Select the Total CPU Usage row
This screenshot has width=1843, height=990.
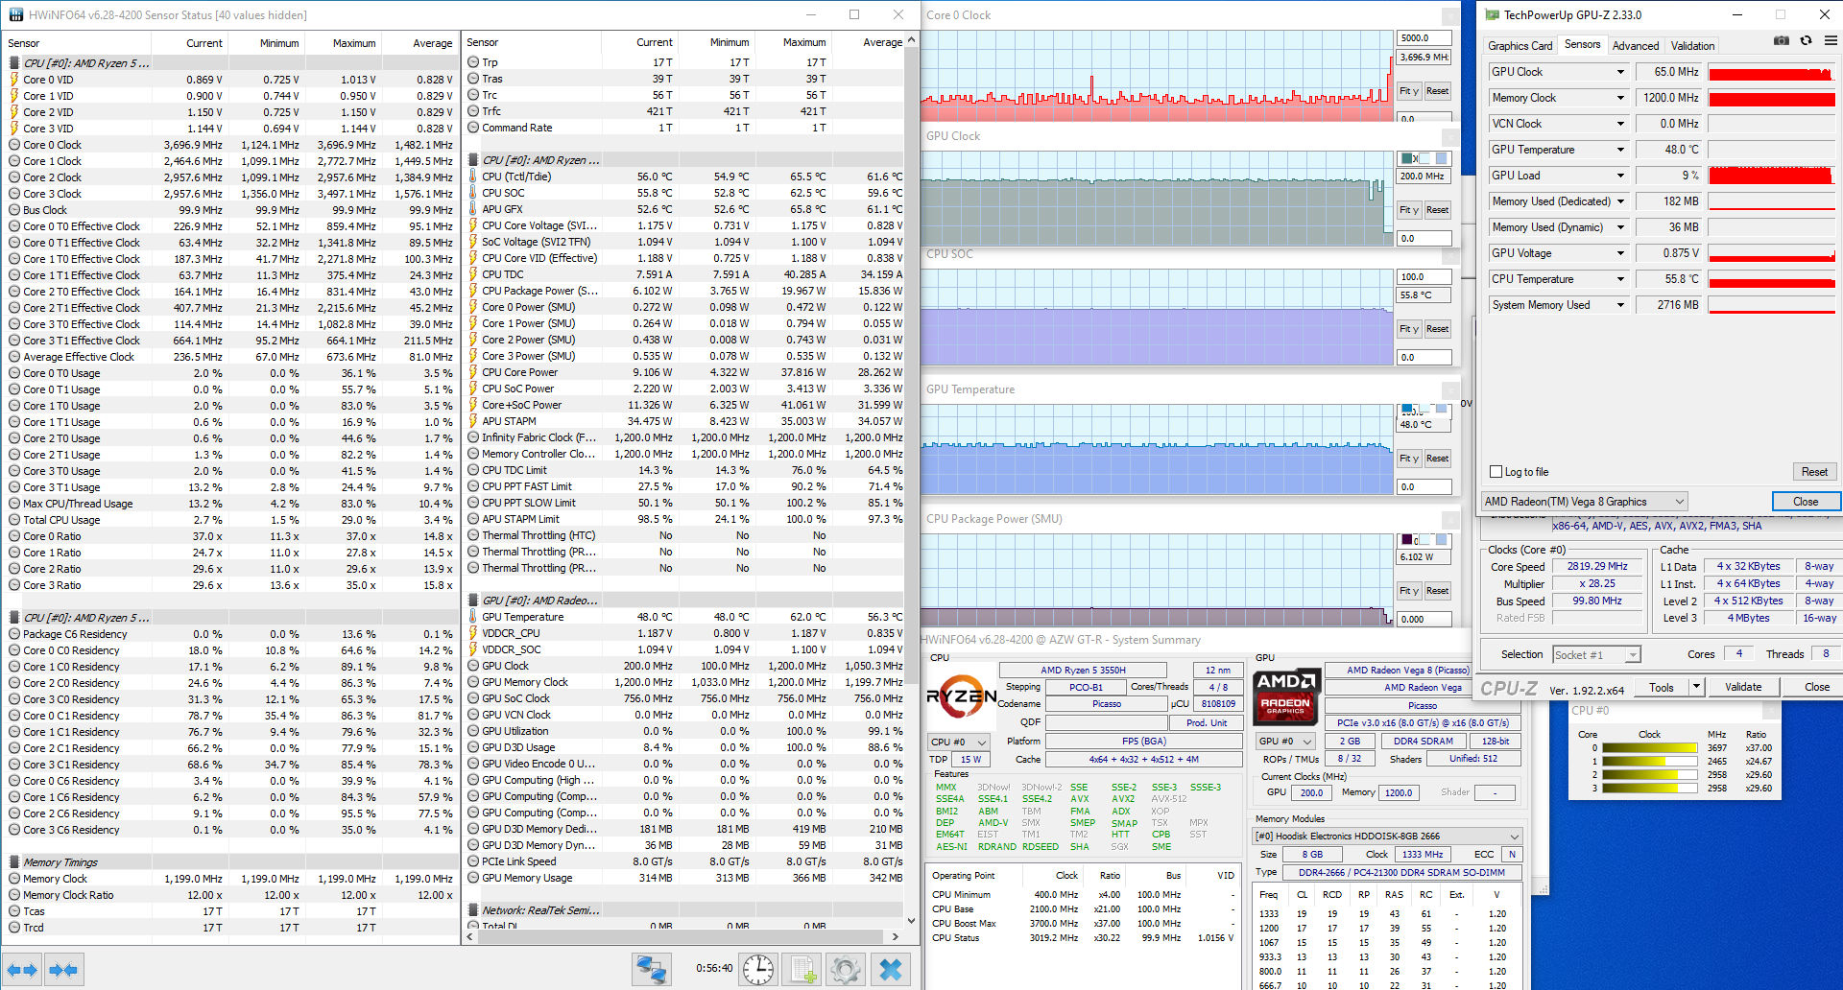[230, 520]
